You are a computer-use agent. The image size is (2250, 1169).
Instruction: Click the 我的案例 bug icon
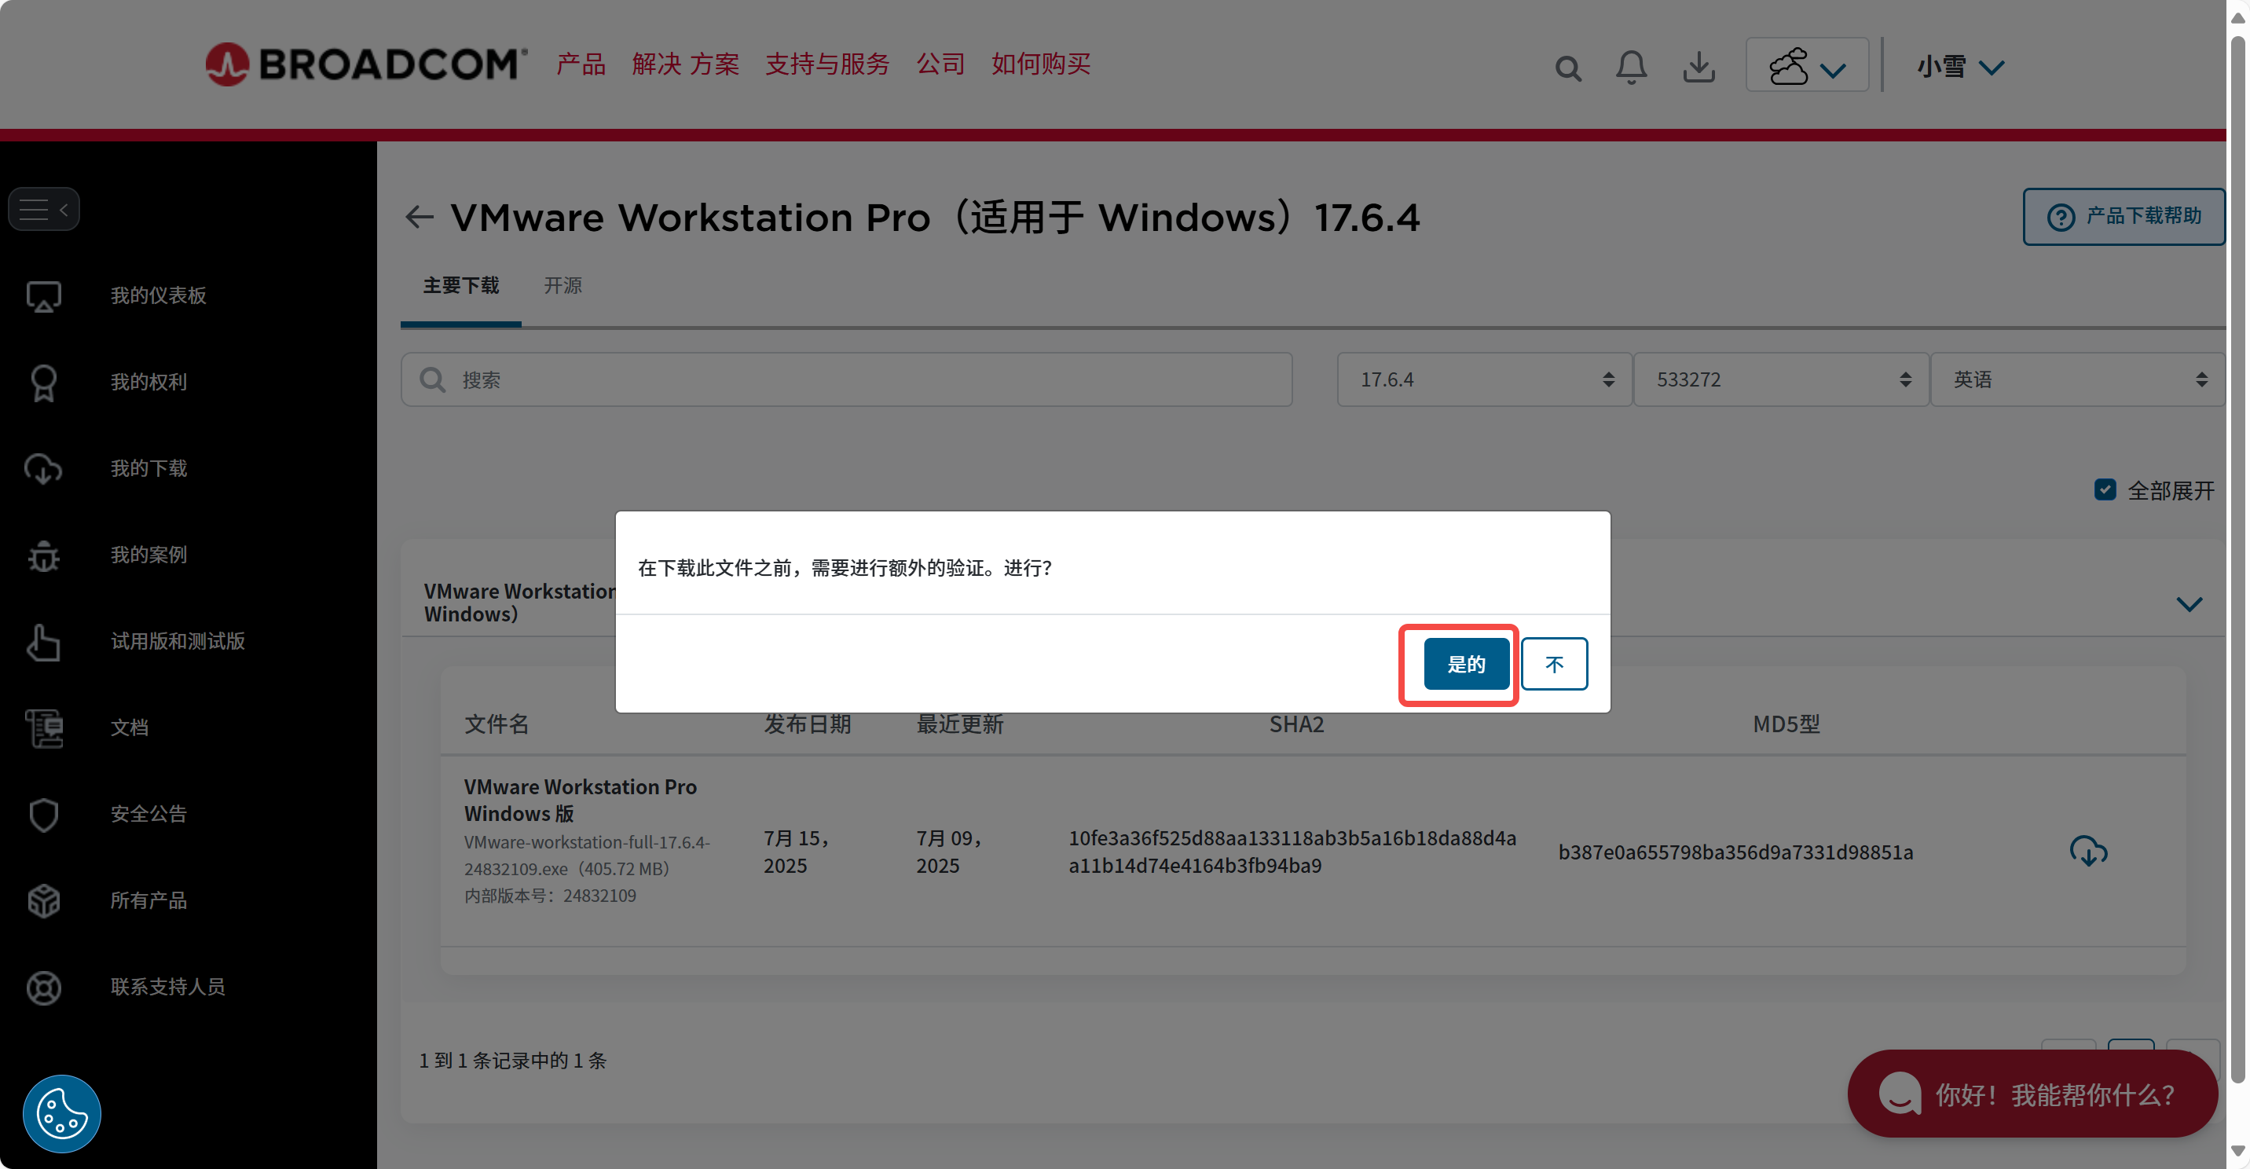click(44, 555)
